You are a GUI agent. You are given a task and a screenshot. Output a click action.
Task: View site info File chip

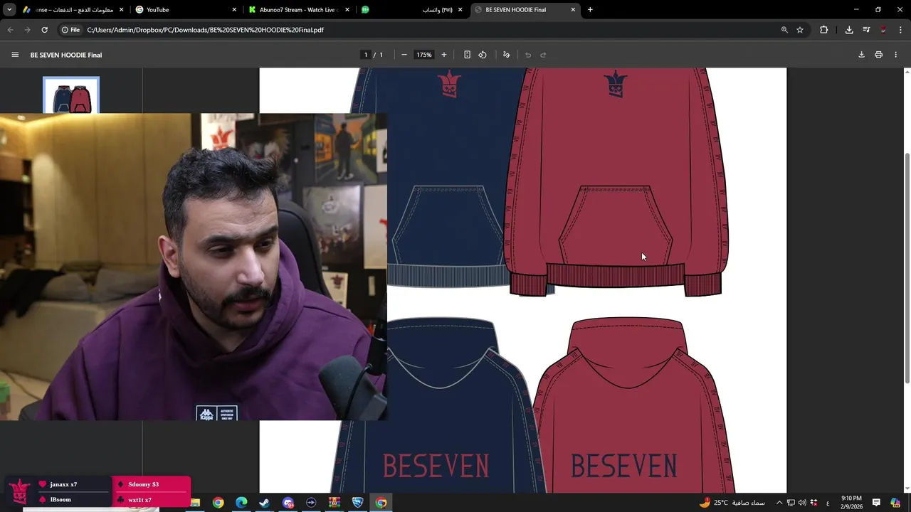click(x=70, y=30)
